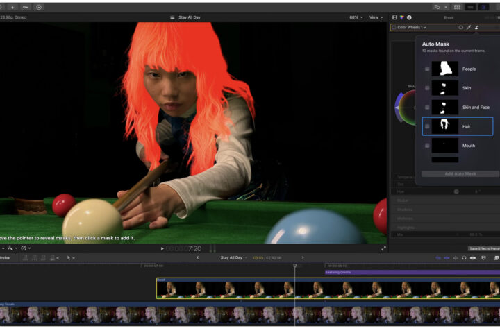Open the Stay All Day project dropdown in timeline
Viewport: 500px width, 333px height.
tap(234, 257)
